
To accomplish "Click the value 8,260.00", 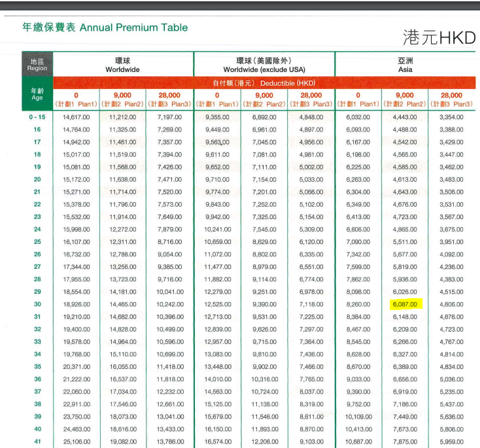I will point(358,304).
